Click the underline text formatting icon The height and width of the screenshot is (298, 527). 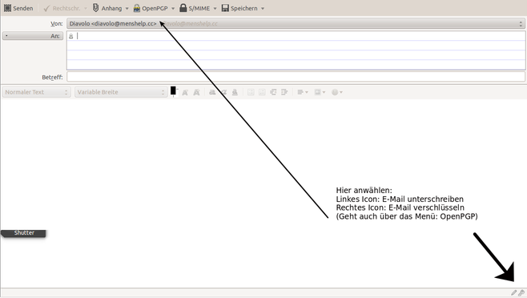click(235, 92)
